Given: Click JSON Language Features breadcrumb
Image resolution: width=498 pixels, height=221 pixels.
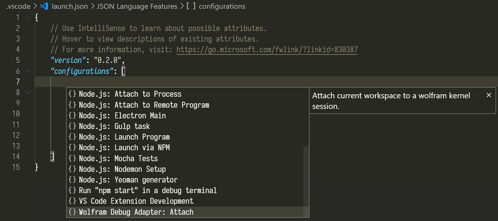Looking at the screenshot, I should 137,6.
